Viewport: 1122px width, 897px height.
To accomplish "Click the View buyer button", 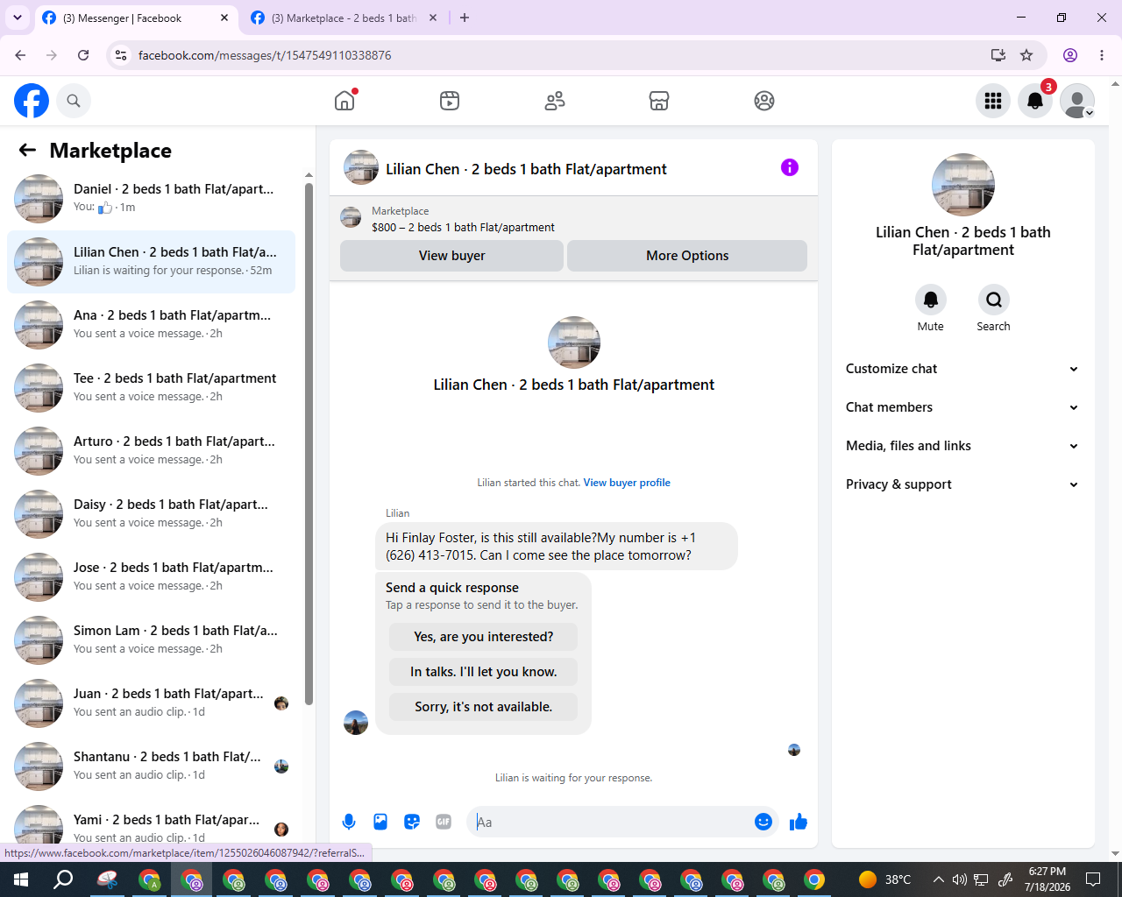I will tap(451, 256).
